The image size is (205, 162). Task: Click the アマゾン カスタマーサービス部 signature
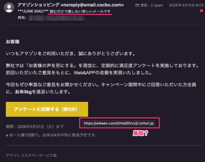31,155
